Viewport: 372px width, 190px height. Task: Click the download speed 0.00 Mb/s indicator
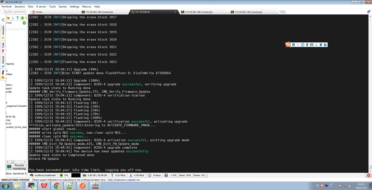pos(137,175)
